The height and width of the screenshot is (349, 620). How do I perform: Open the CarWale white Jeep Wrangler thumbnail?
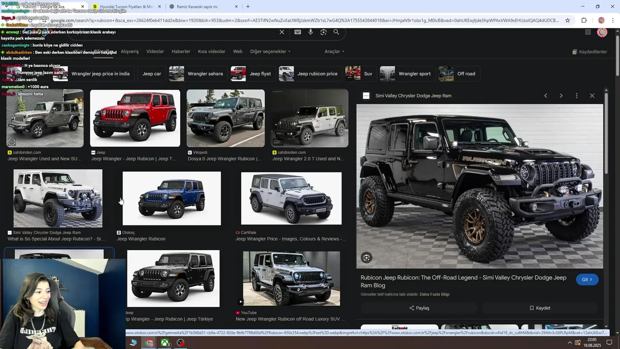pyautogui.click(x=291, y=198)
